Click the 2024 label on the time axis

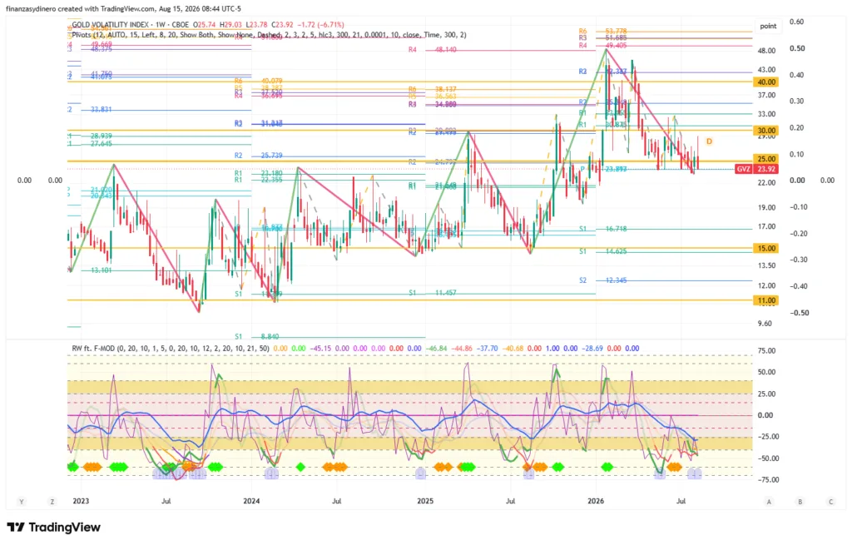coord(251,501)
